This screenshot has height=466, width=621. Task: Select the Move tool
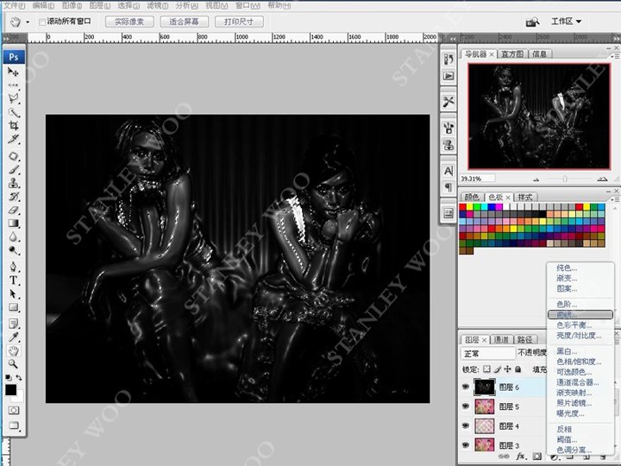tap(13, 72)
